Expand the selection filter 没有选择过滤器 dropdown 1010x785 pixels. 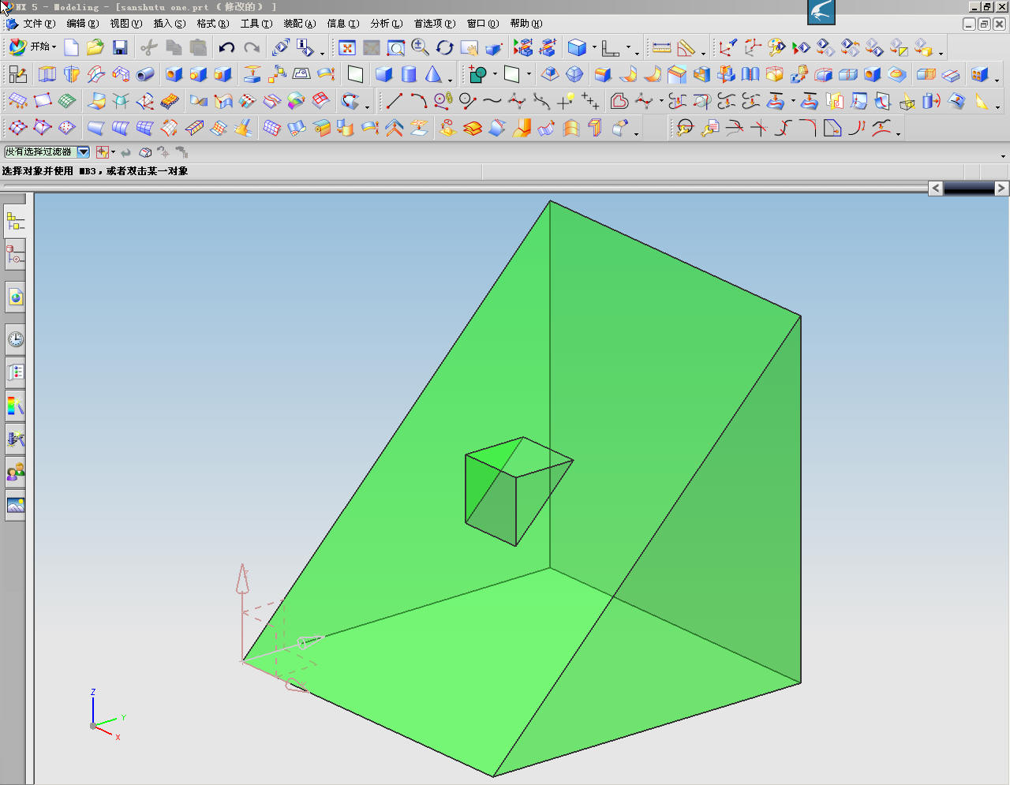tap(84, 151)
